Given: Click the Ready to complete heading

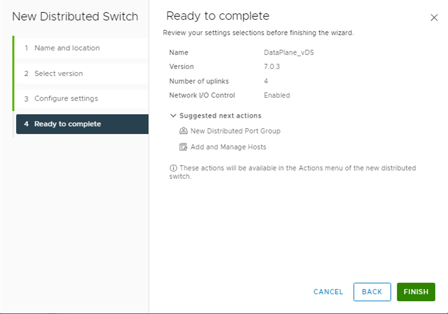Looking at the screenshot, I should (x=217, y=16).
